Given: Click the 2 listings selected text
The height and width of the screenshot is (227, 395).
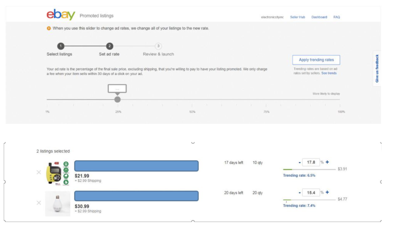Looking at the screenshot, I should tap(53, 151).
